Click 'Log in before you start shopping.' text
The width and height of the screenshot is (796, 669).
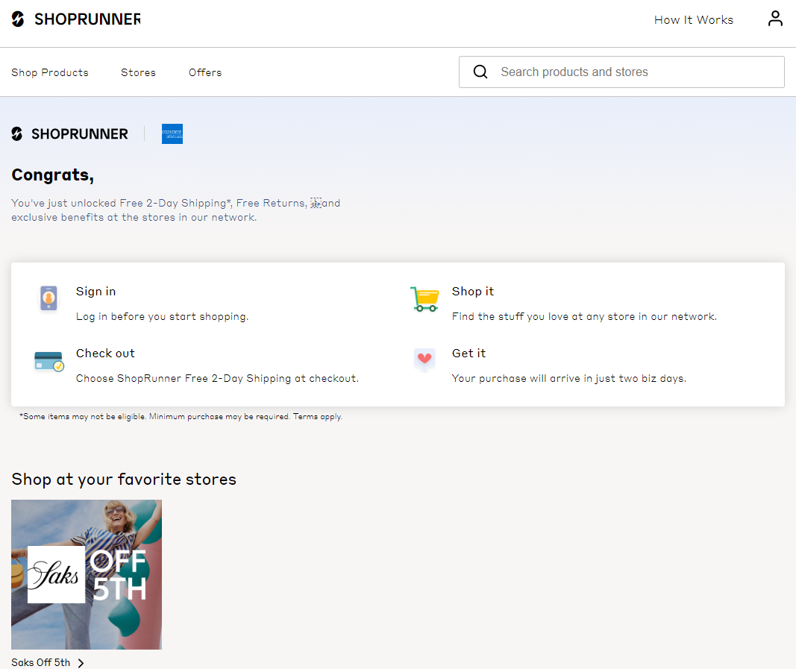[163, 317]
